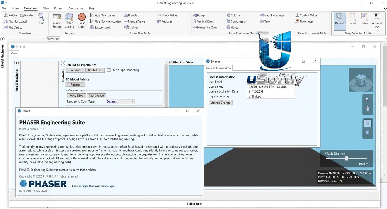The height and width of the screenshot is (209, 387).
Task: Open the Help ribbon tab
Action: pos(92,8)
